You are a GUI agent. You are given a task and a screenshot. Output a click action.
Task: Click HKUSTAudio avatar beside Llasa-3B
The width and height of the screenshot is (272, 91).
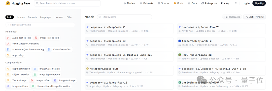point(180,55)
